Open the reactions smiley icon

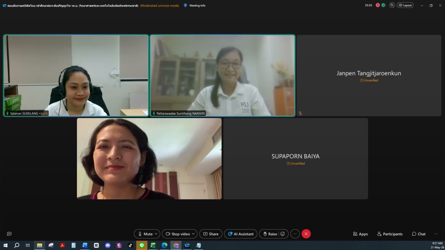click(x=282, y=234)
